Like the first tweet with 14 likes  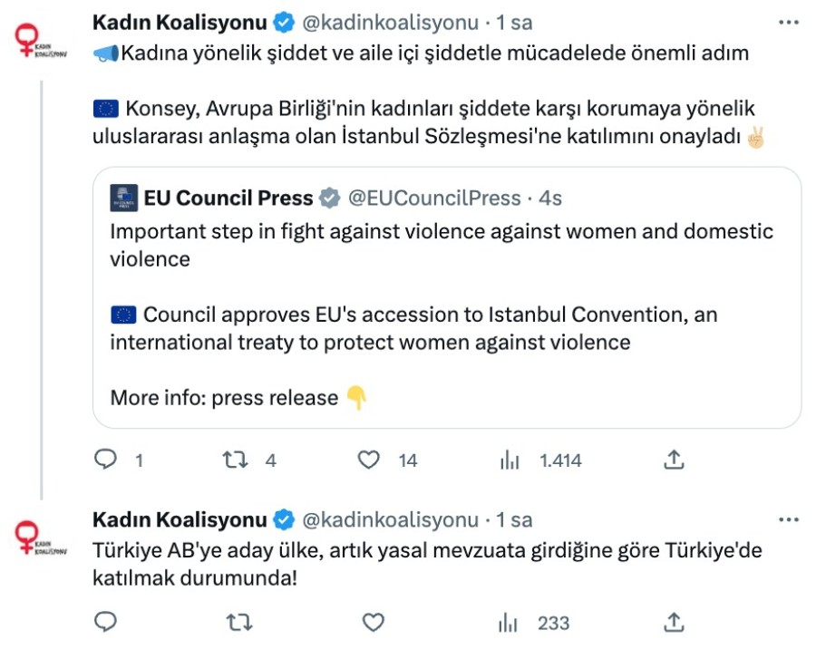[369, 460]
